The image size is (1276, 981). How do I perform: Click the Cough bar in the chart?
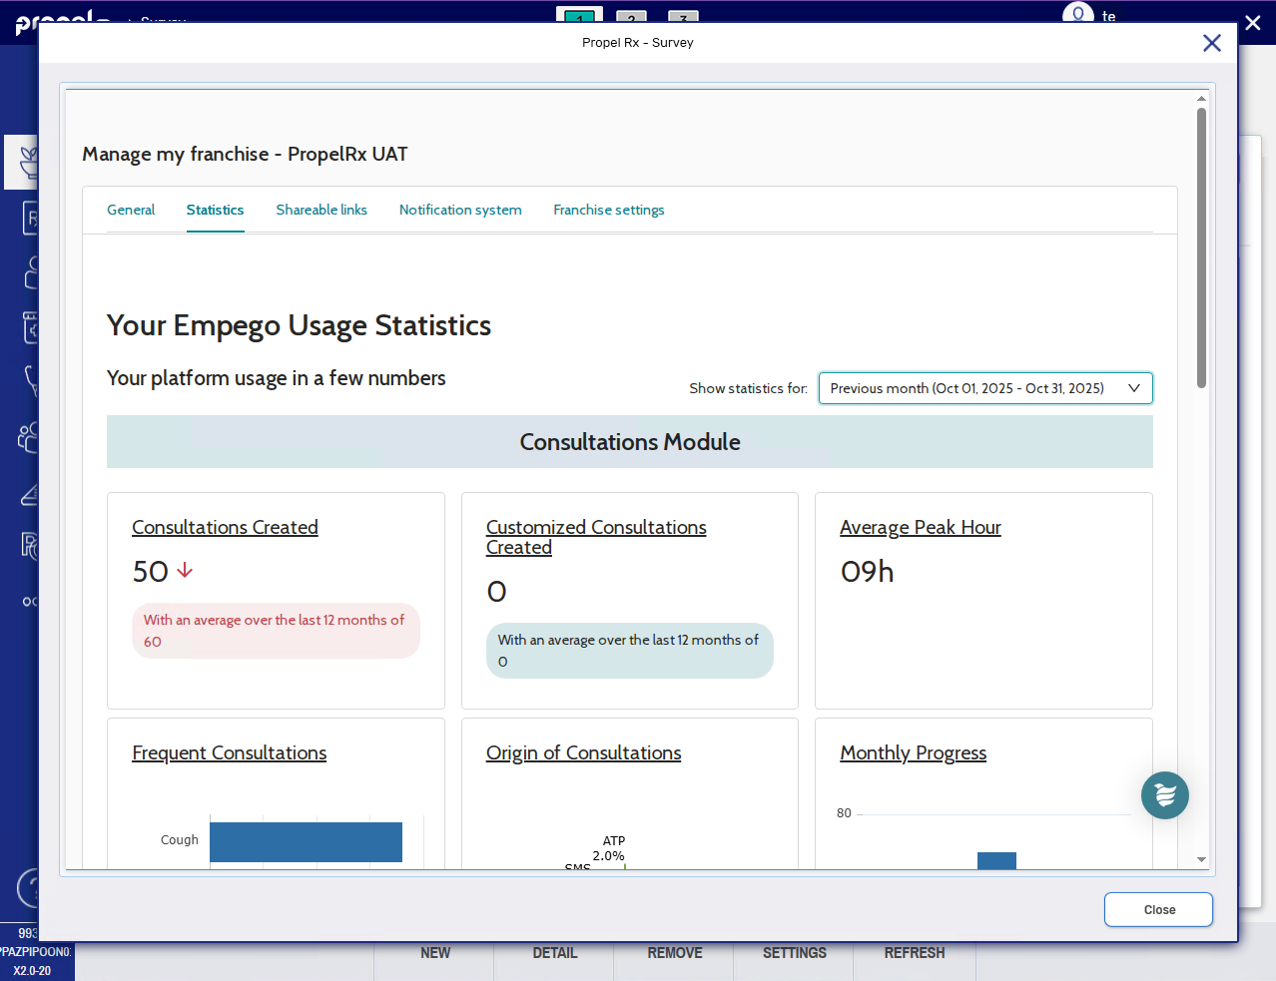306,841
